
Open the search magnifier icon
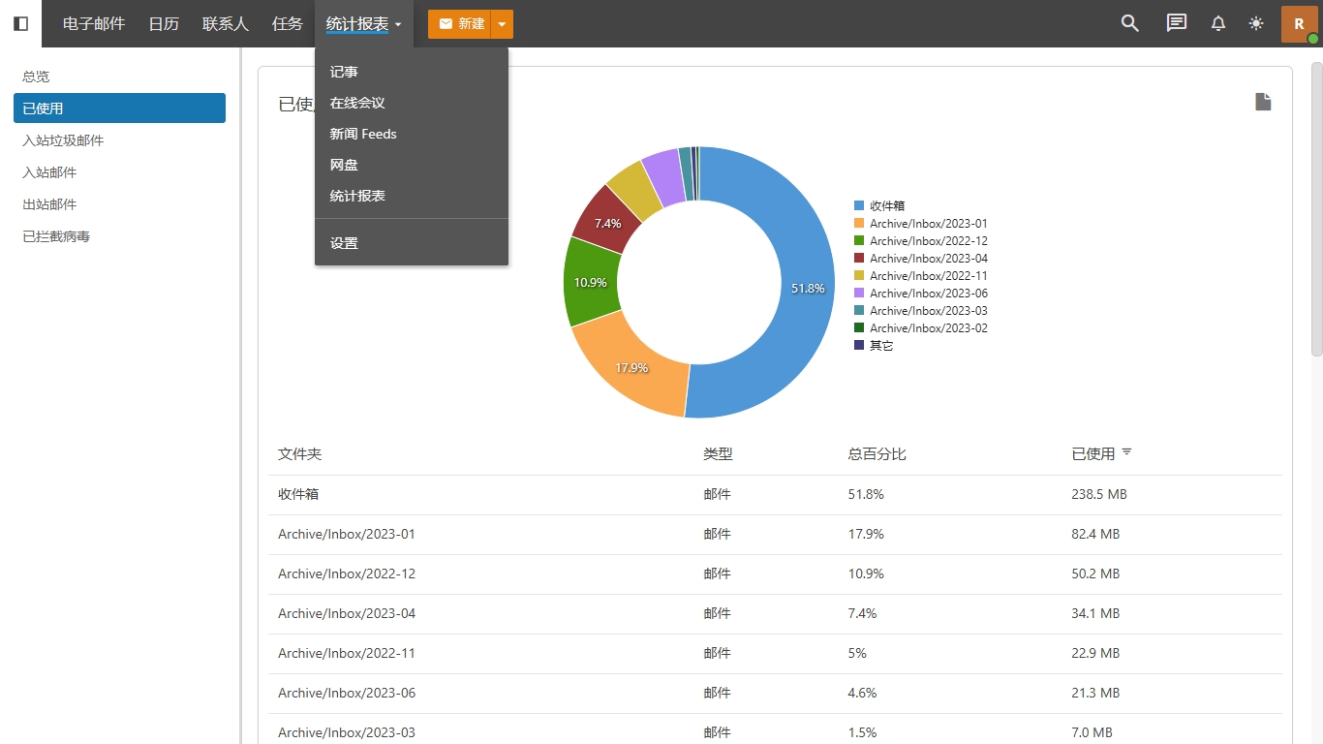pyautogui.click(x=1129, y=23)
